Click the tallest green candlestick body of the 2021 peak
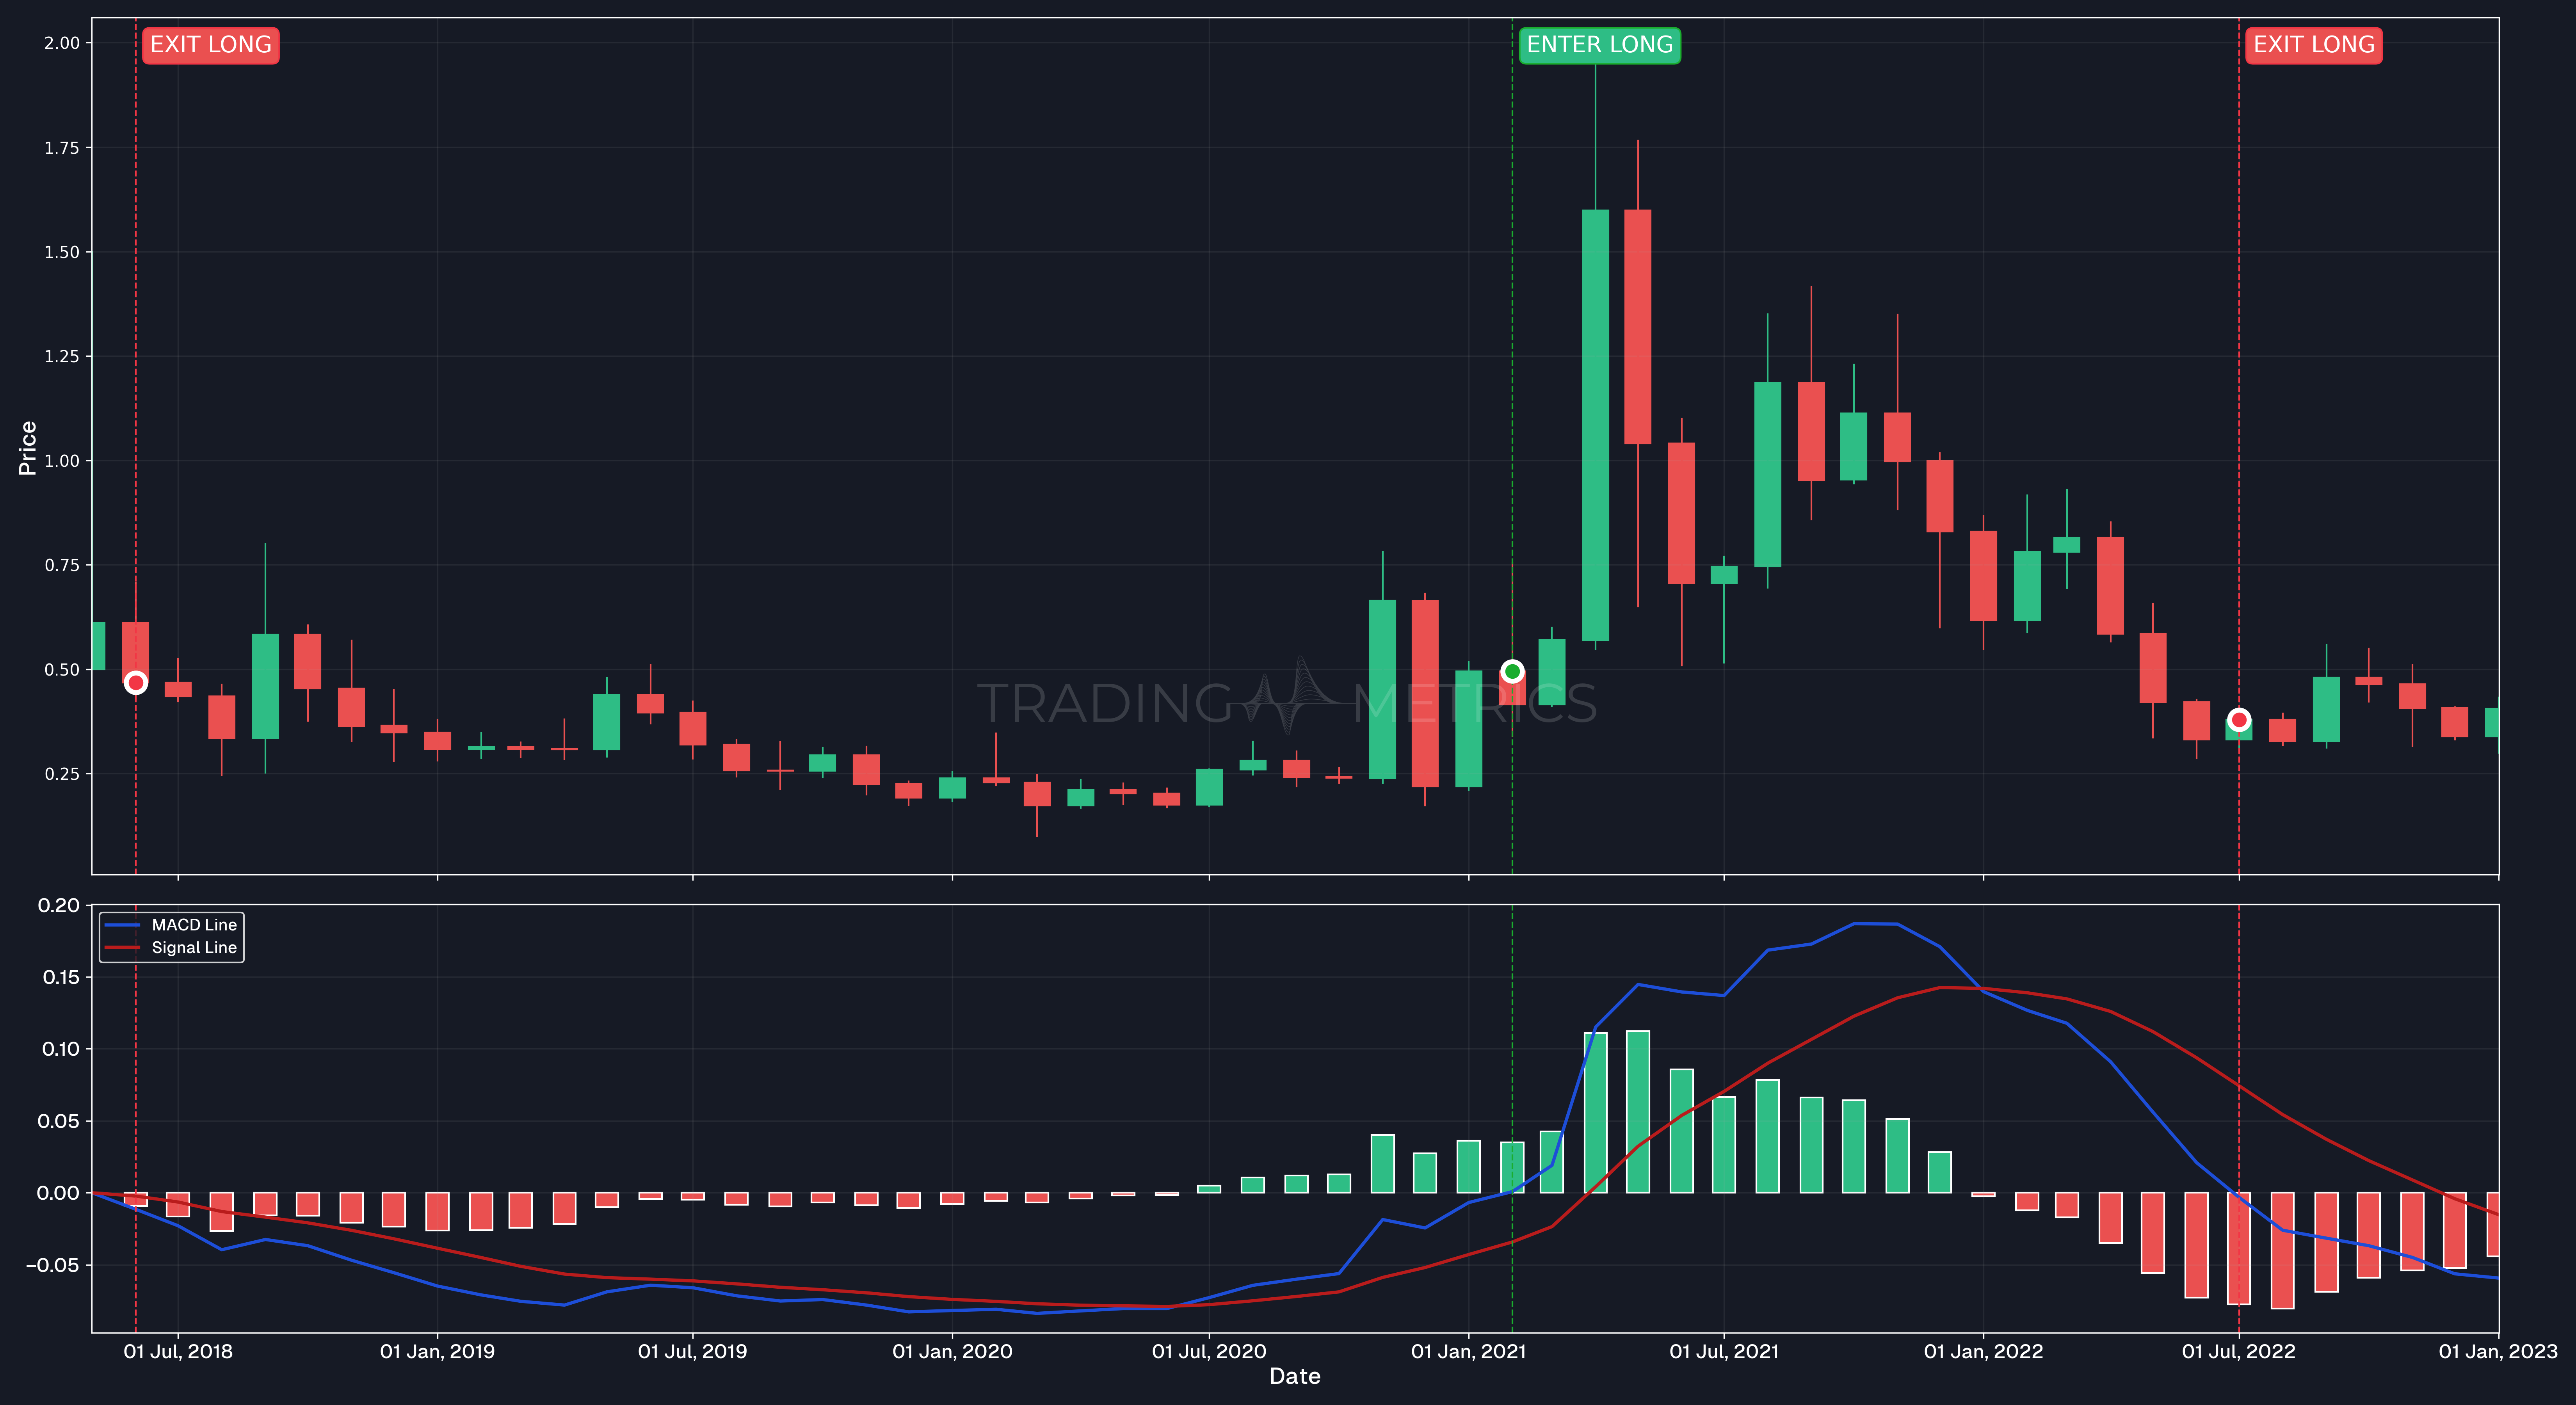Image resolution: width=2576 pixels, height=1405 pixels. pos(1596,425)
